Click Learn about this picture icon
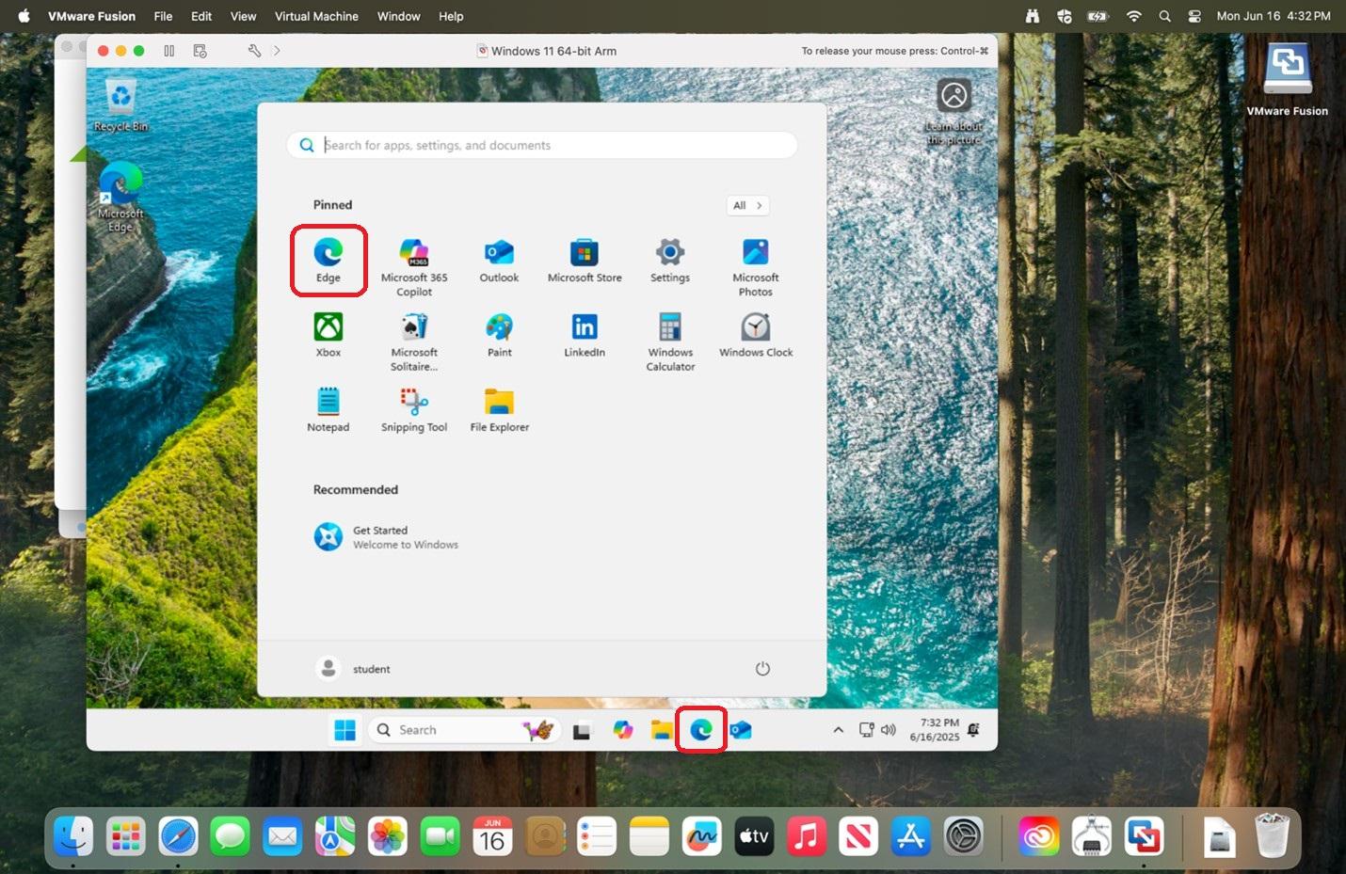Viewport: 1346px width, 874px height. click(953, 111)
